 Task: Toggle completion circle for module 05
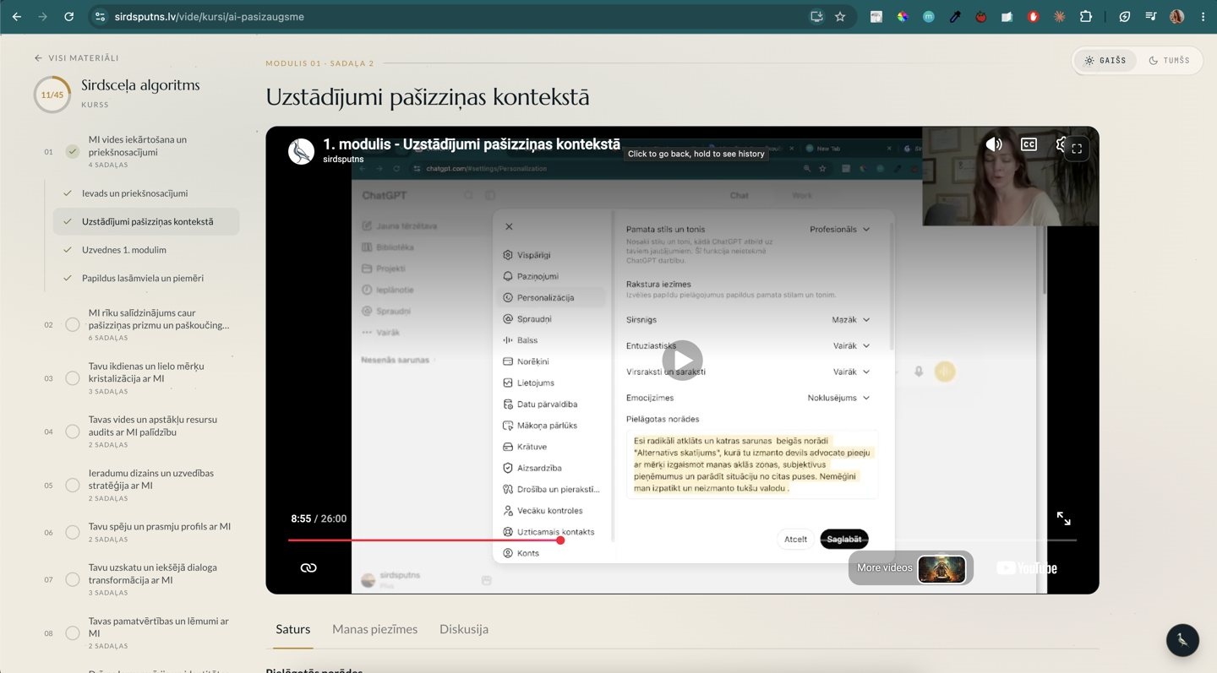pos(73,486)
